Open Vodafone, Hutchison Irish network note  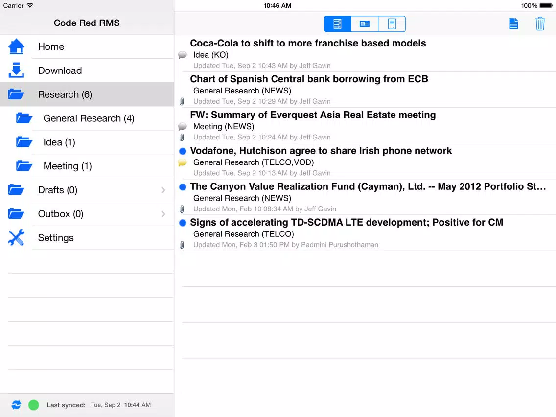365,162
